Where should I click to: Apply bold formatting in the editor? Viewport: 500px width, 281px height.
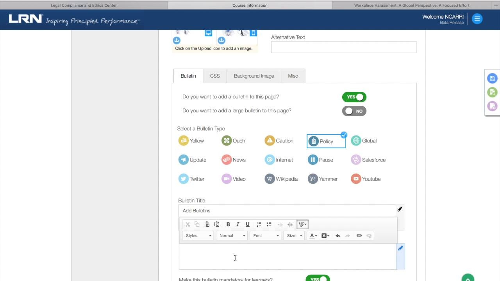point(228,224)
